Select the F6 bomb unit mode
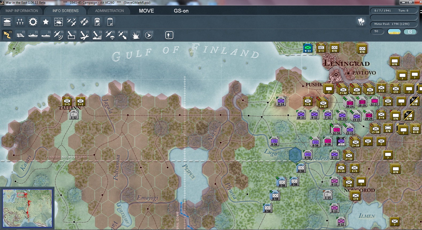422x230 pixels. (x=71, y=35)
